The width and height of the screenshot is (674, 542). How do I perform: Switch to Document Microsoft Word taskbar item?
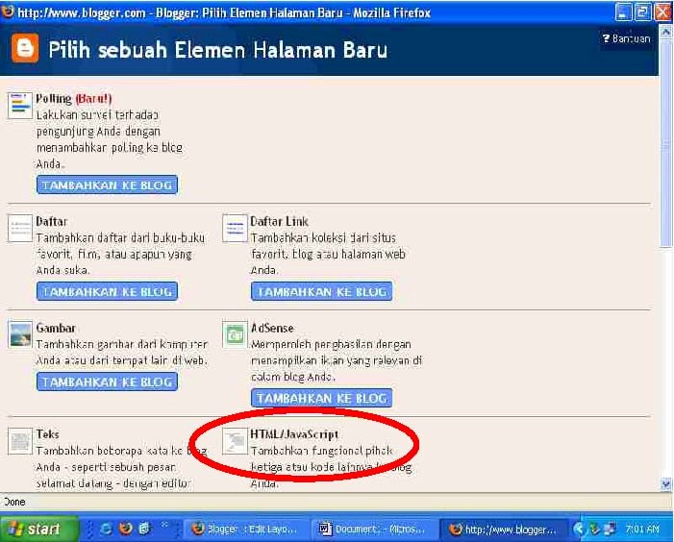pyautogui.click(x=374, y=530)
